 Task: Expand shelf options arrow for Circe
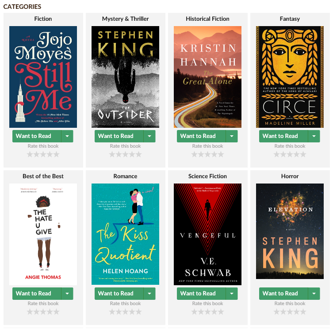(x=314, y=136)
